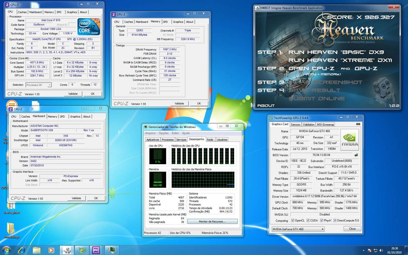Click Validate in the CPU-Z CPU window
The height and width of the screenshot is (255, 408).
[73, 94]
